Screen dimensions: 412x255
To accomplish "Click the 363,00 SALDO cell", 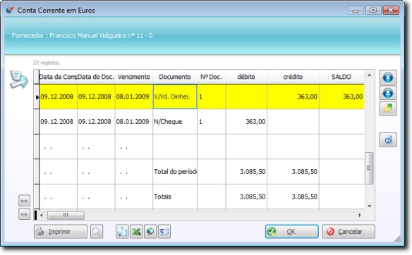I will tap(341, 97).
